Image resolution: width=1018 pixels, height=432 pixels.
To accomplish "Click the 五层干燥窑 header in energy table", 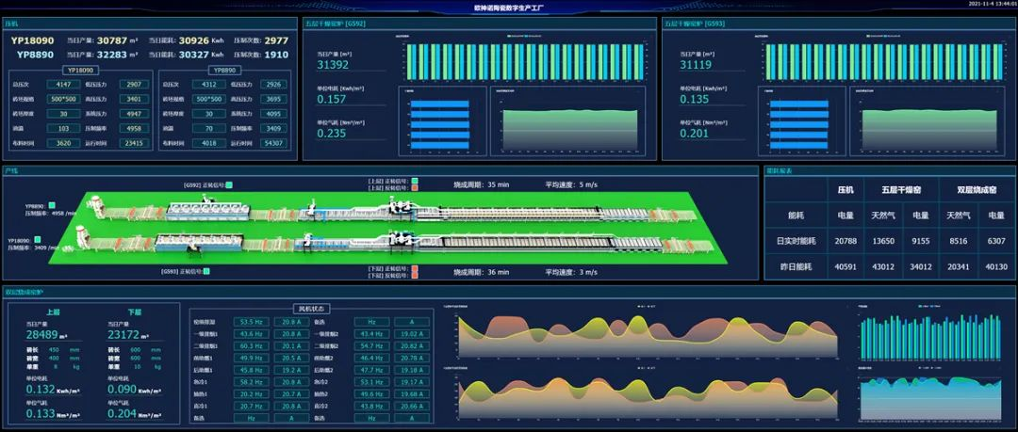I will pos(901,190).
